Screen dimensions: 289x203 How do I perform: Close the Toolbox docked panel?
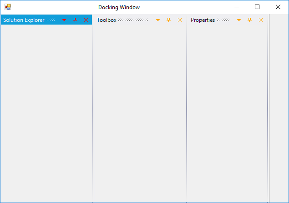180,20
